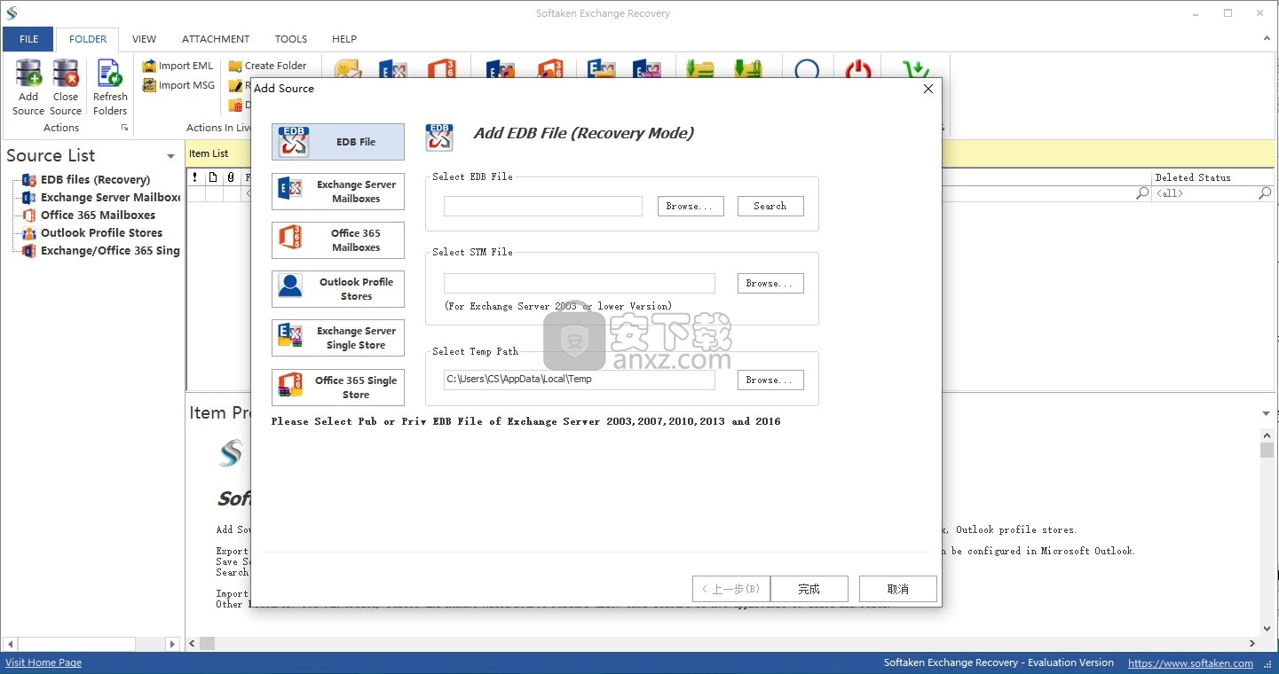Click the Source List scroll right arrow

click(172, 644)
